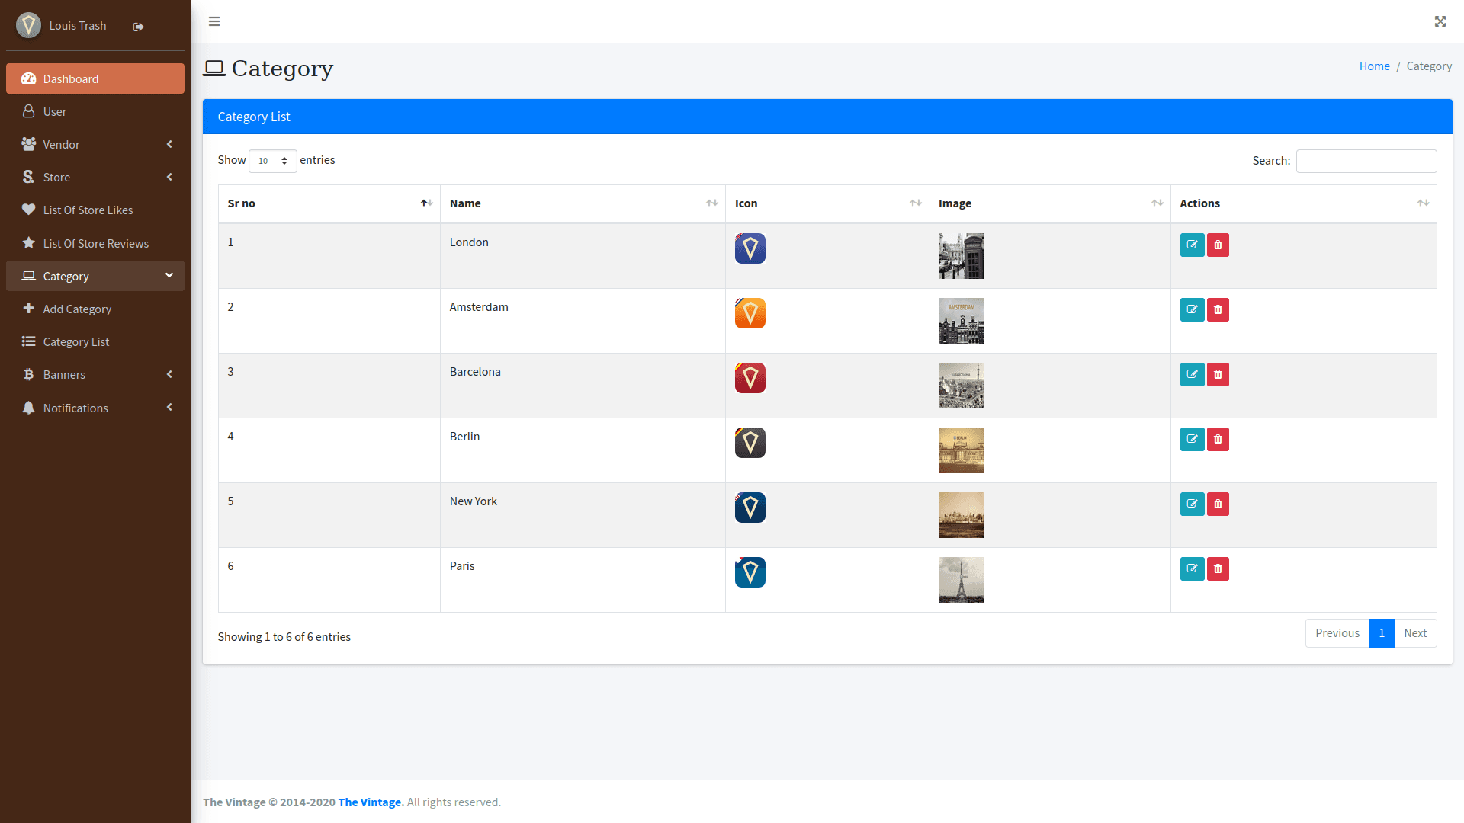Click the Dashboard icon in the sidebar
Image resolution: width=1464 pixels, height=823 pixels.
coord(29,78)
